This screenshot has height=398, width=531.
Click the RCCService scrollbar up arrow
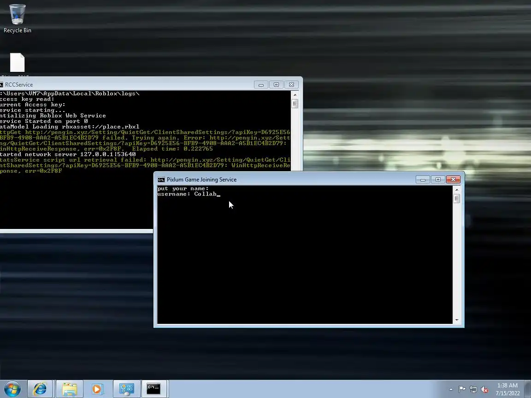tap(295, 94)
